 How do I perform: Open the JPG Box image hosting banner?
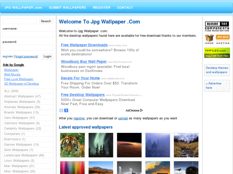pos(217,39)
